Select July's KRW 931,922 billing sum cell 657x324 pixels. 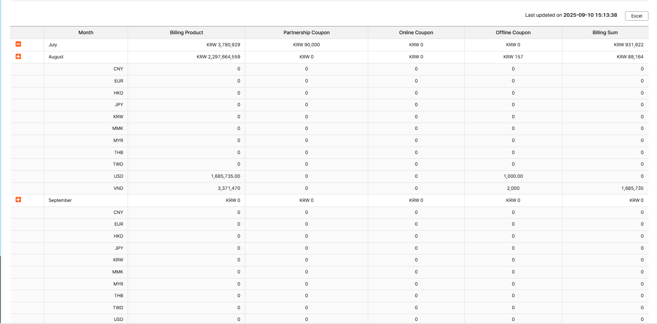coord(629,45)
